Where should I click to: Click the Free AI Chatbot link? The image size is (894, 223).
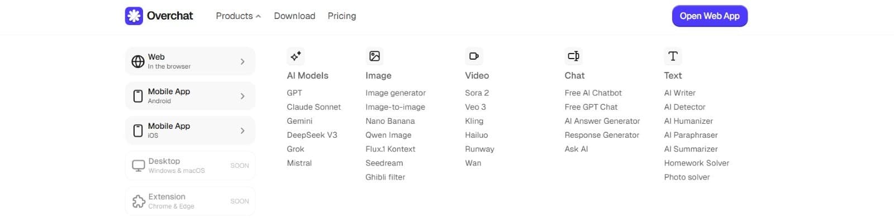593,93
